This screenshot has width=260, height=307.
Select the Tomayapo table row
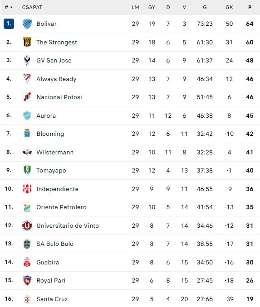130,170
